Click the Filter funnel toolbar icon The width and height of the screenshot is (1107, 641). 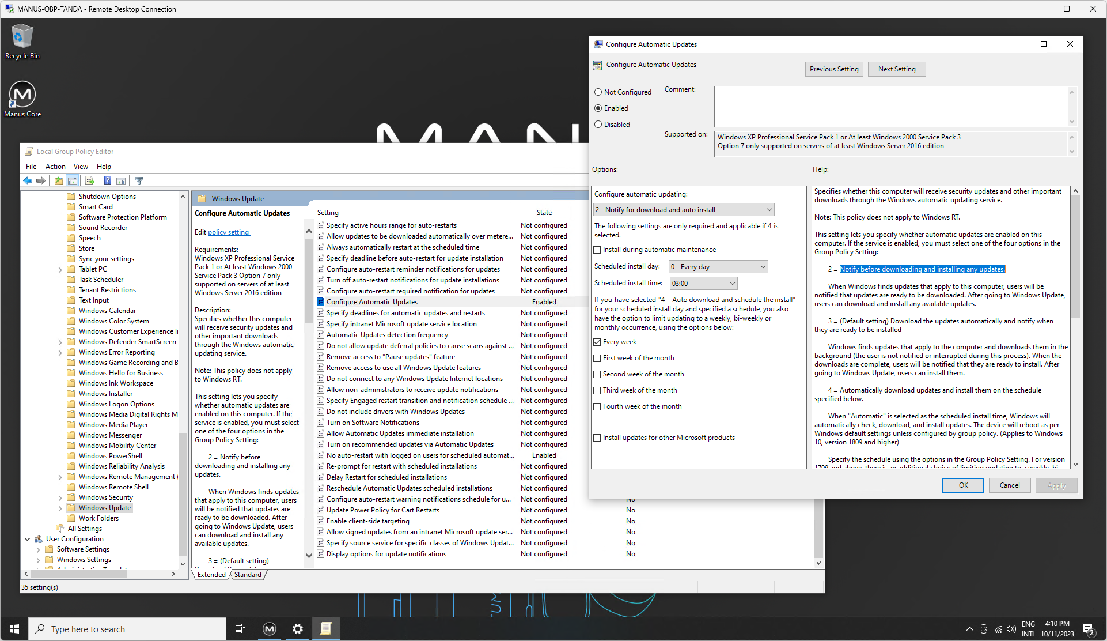tap(139, 181)
